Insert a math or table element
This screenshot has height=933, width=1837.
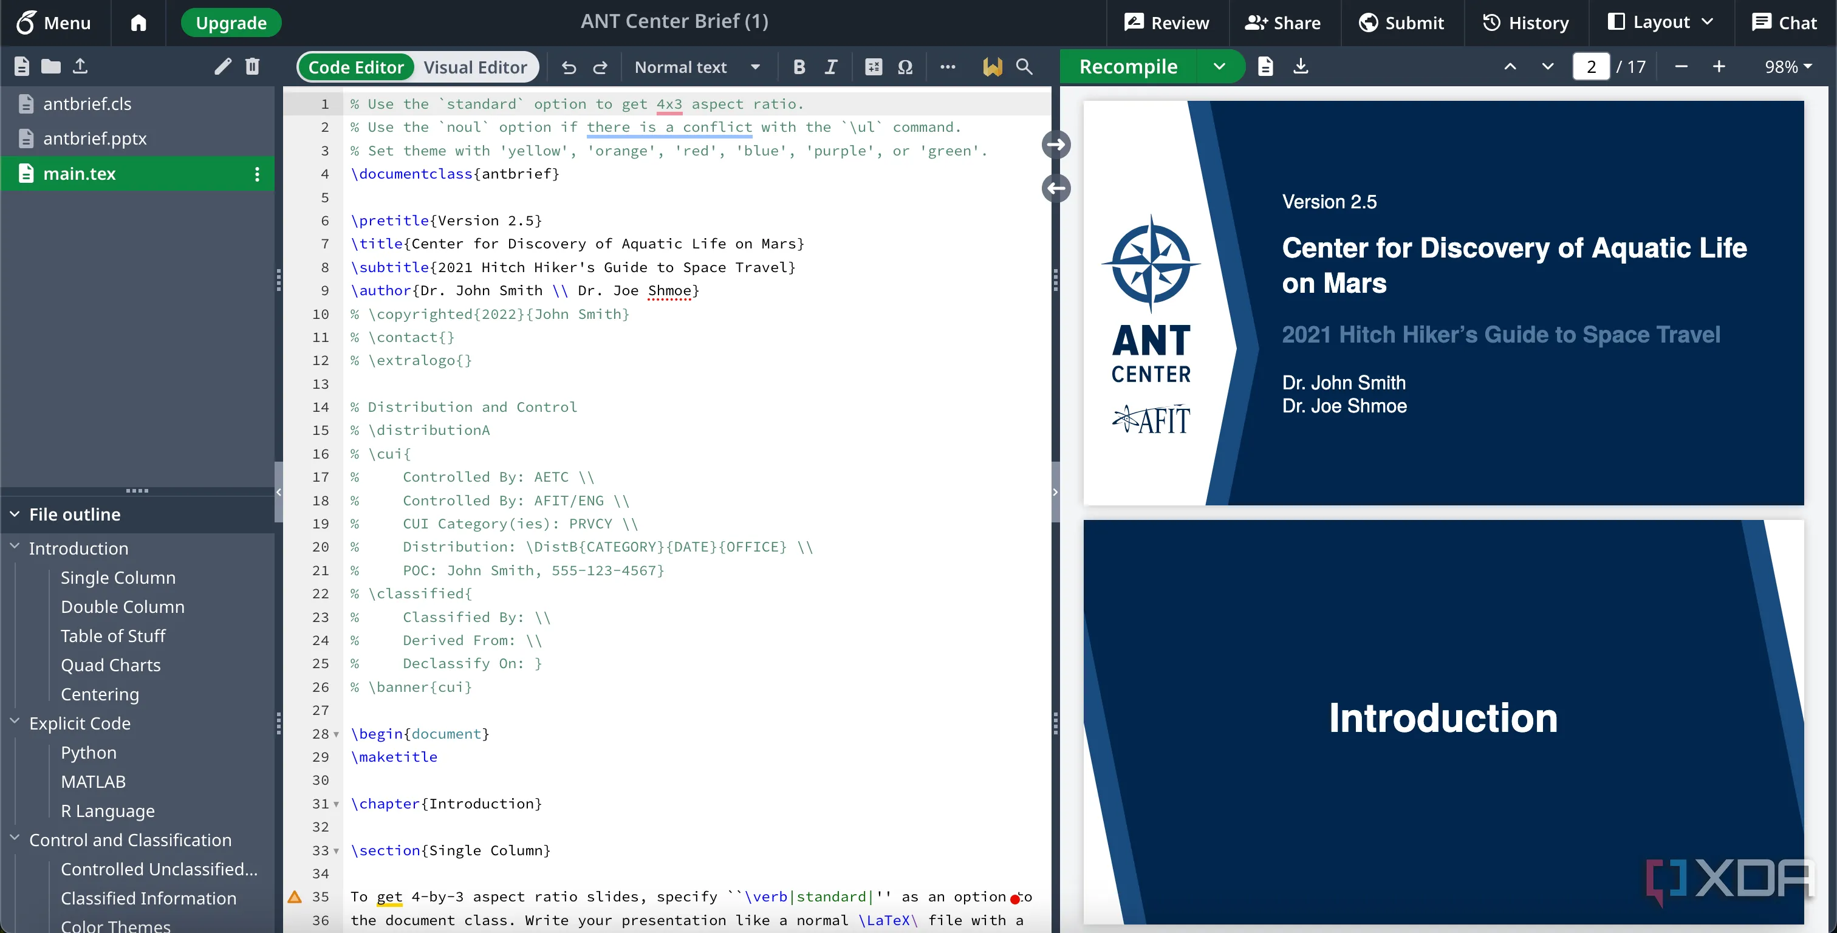click(x=873, y=67)
